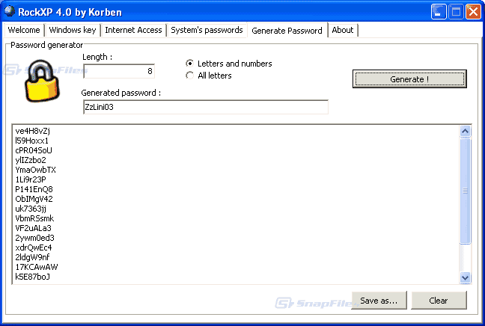Select the Generate Password tab
This screenshot has width=485, height=326.
[287, 30]
